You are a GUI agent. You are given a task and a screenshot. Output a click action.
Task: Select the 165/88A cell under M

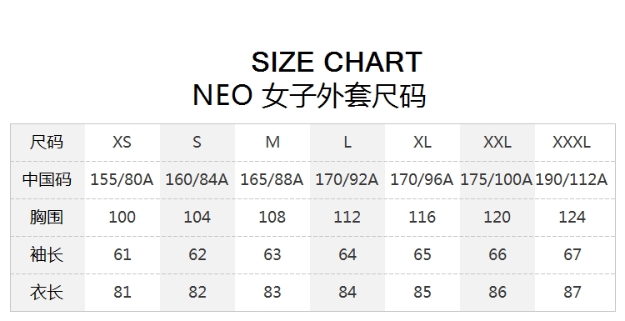click(x=272, y=179)
